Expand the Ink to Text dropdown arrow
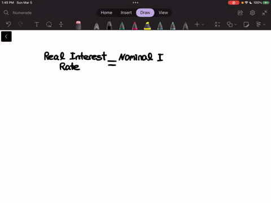 [264, 24]
